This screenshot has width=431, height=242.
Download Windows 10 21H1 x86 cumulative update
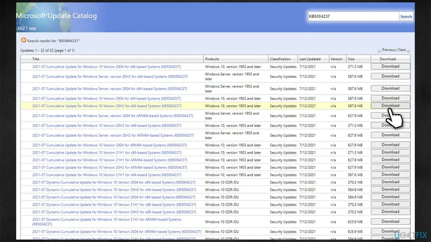tap(390, 152)
